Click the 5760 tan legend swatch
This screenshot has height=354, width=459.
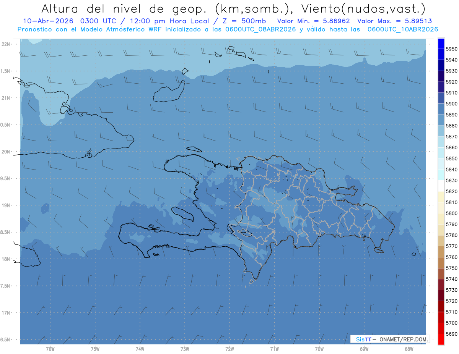point(441,252)
